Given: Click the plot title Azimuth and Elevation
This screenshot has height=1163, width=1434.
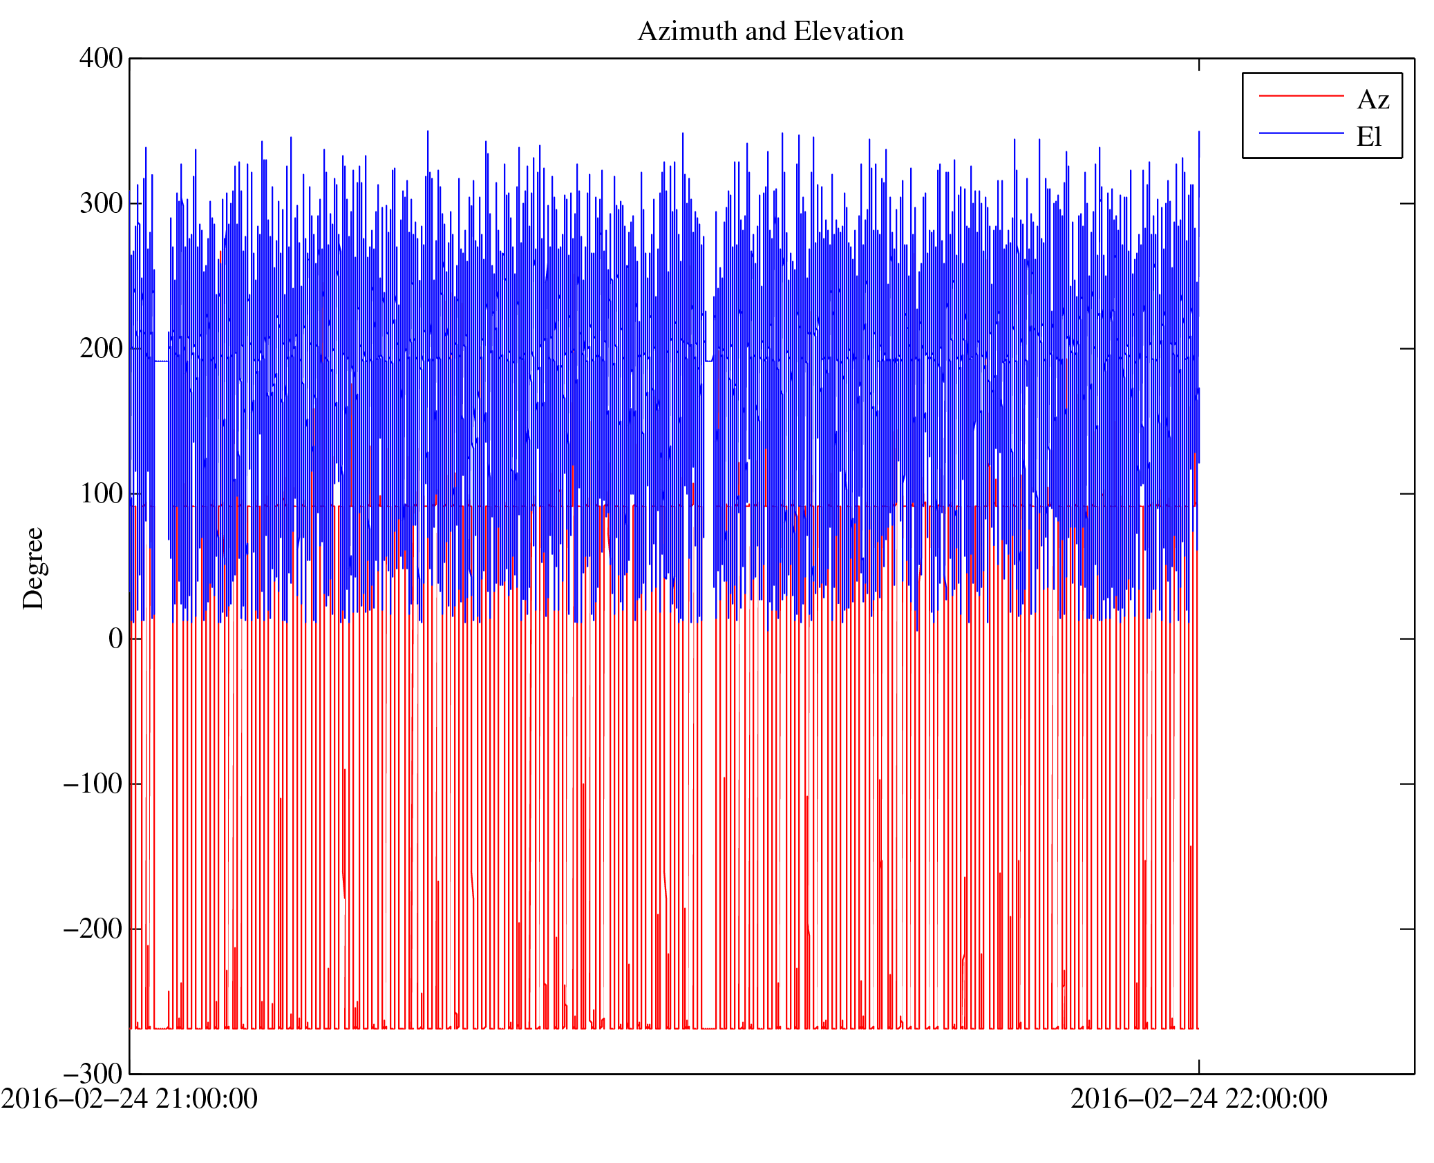Looking at the screenshot, I should coord(770,32).
